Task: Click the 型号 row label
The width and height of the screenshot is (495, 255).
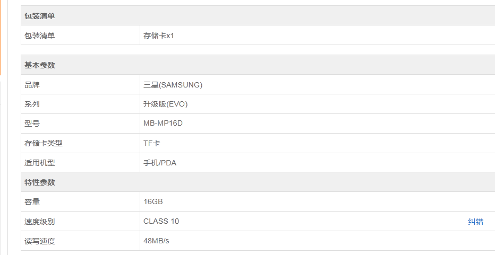Action: (x=32, y=124)
